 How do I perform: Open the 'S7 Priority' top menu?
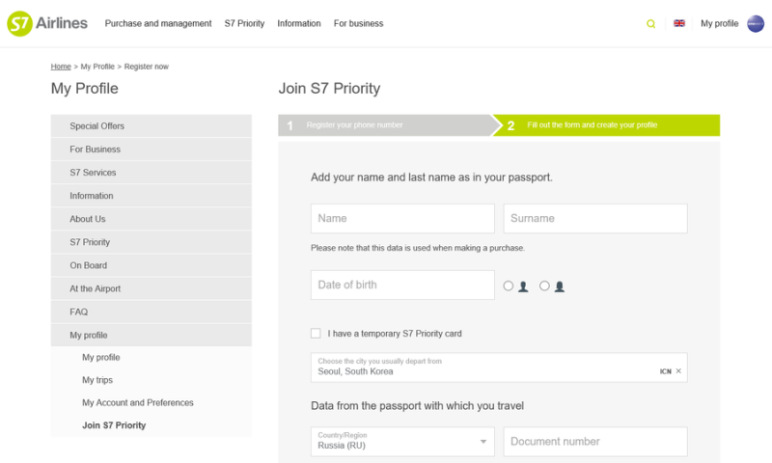[244, 24]
